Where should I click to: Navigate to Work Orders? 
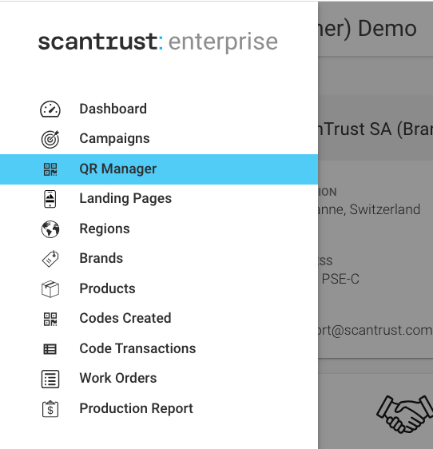[x=159, y=379]
